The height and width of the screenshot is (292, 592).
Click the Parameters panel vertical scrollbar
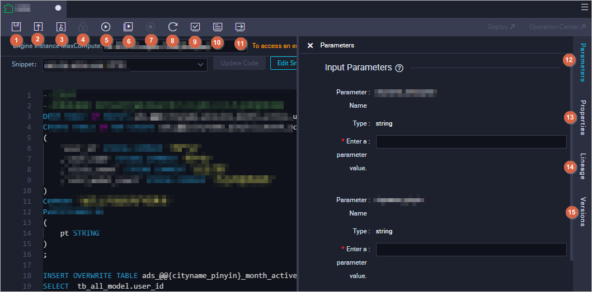[571, 158]
